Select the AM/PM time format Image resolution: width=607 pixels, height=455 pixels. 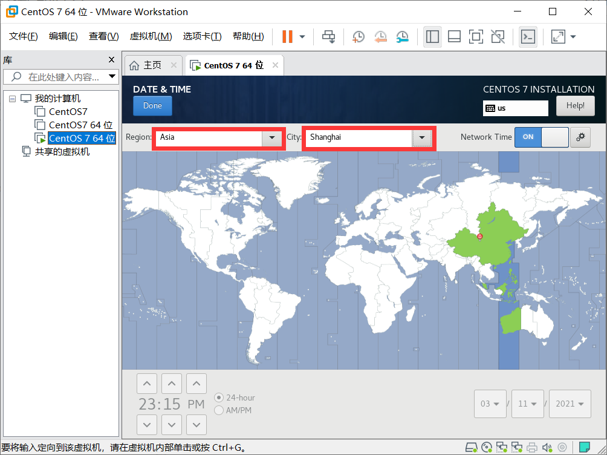(x=218, y=410)
